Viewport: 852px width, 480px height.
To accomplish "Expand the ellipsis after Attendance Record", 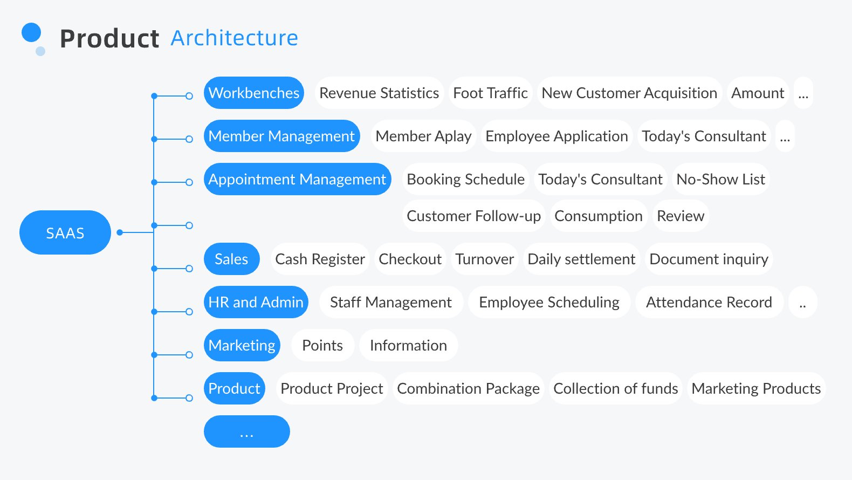I will (802, 303).
